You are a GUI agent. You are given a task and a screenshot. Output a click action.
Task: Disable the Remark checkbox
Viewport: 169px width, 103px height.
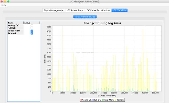[x=32, y=33]
